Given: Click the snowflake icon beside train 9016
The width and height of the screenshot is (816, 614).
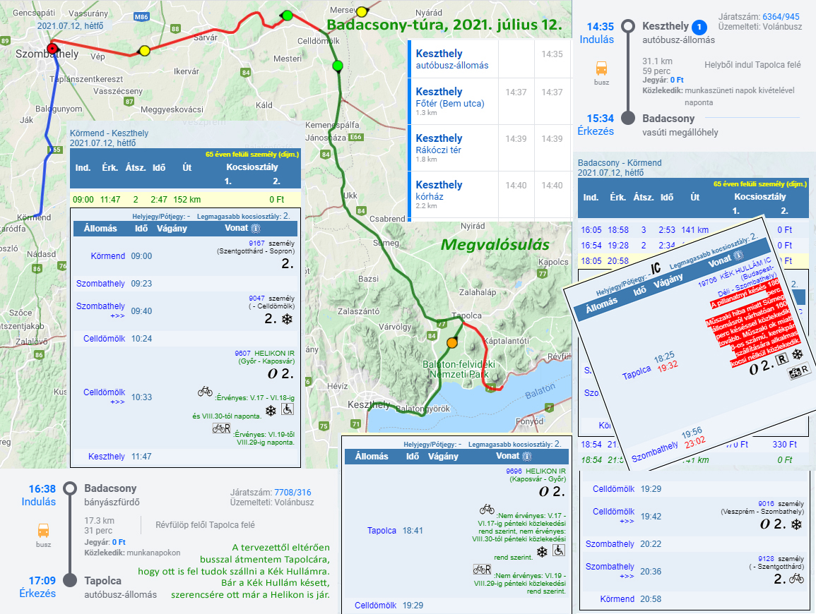Looking at the screenshot, I should point(796,524).
